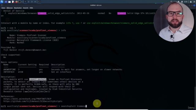The height and width of the screenshot is (110, 196).
Task: Click the logout power icon
Action: [194, 2]
